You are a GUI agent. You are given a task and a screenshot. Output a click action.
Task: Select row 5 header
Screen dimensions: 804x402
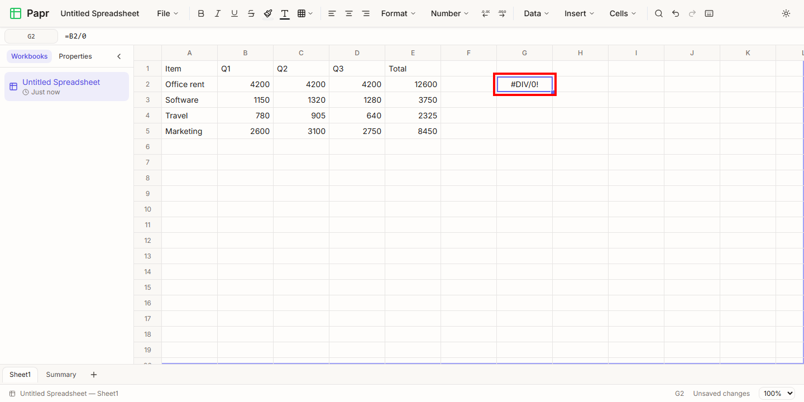click(148, 131)
